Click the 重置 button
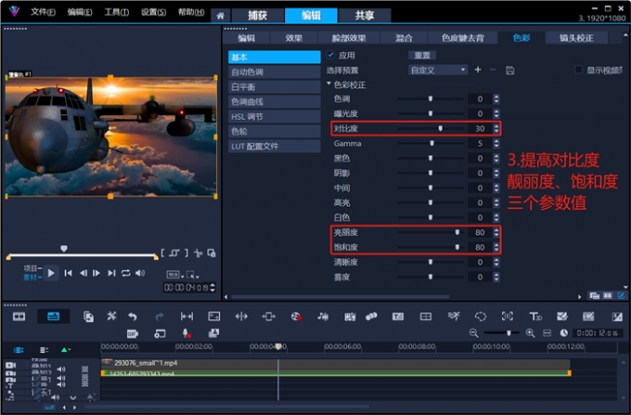This screenshot has height=415, width=631. coord(420,56)
